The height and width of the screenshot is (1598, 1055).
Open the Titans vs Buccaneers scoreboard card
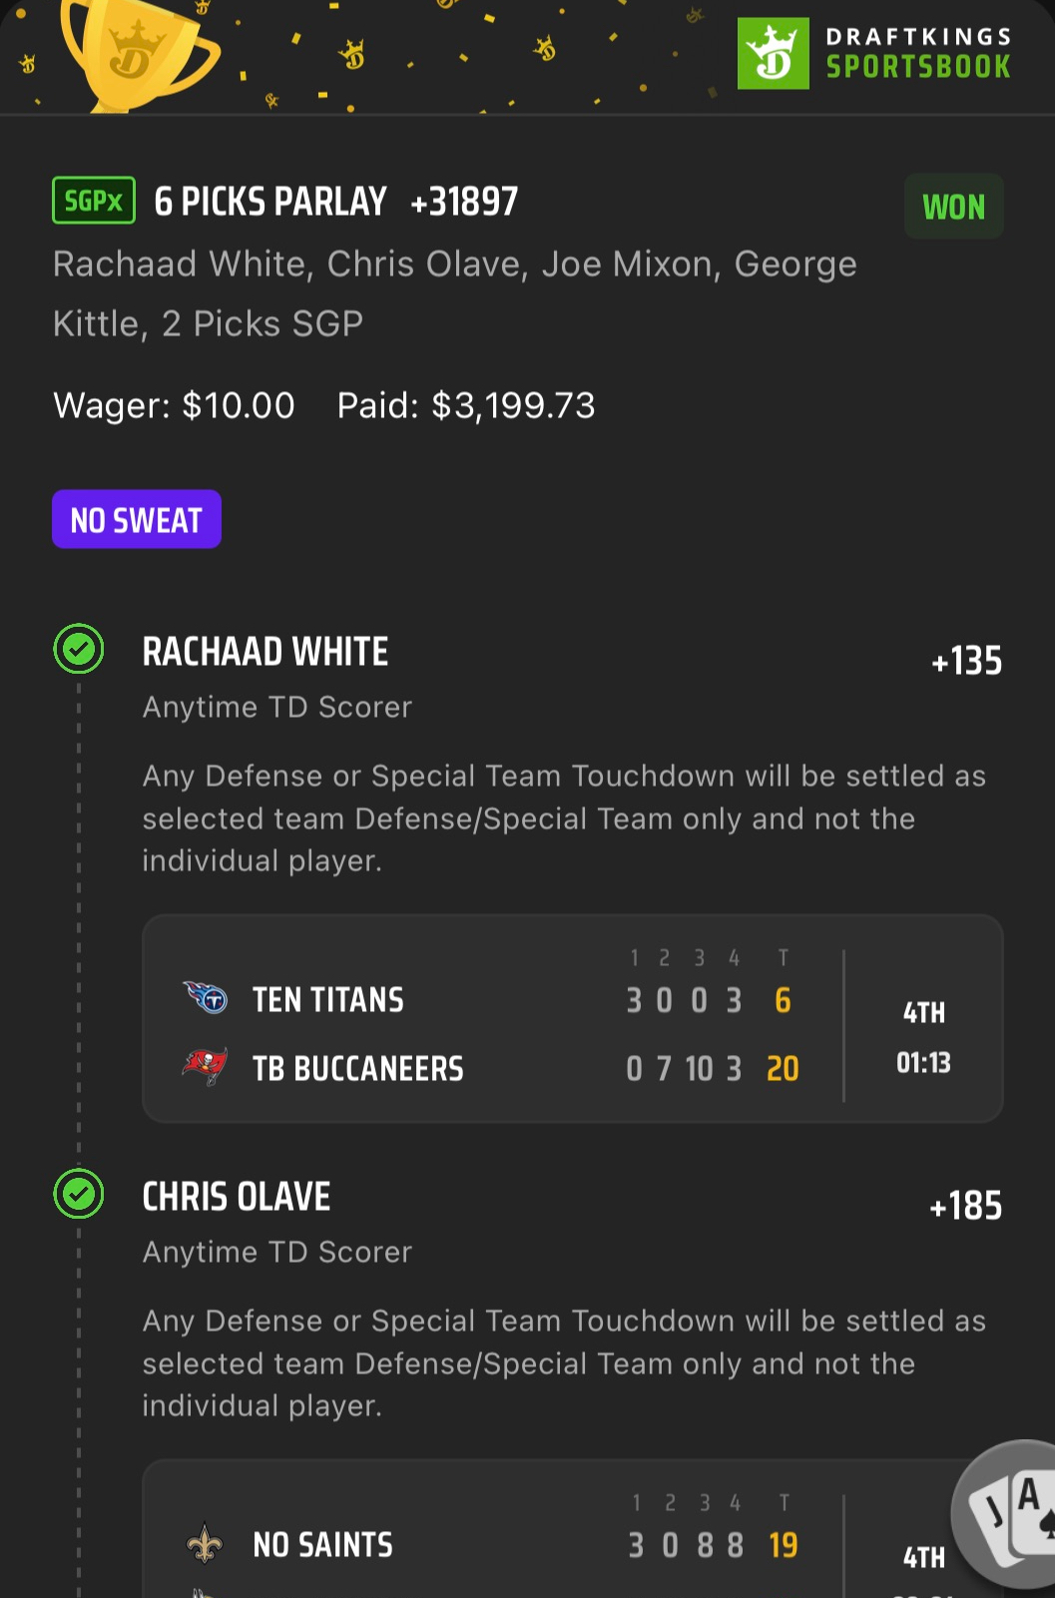click(x=573, y=1019)
